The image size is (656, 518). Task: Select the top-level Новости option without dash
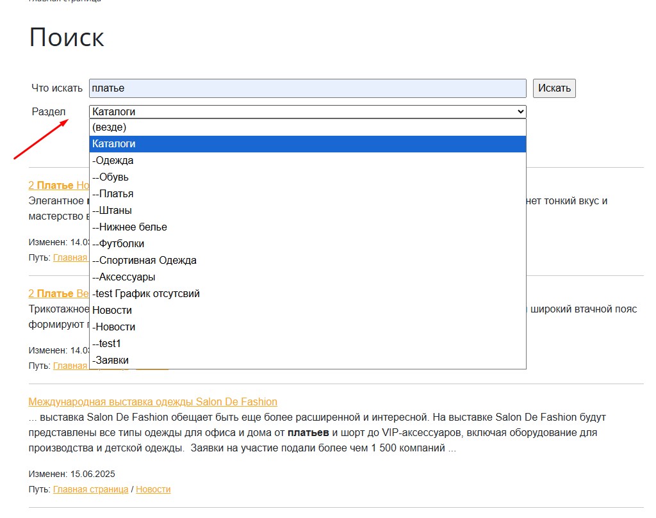pos(112,311)
